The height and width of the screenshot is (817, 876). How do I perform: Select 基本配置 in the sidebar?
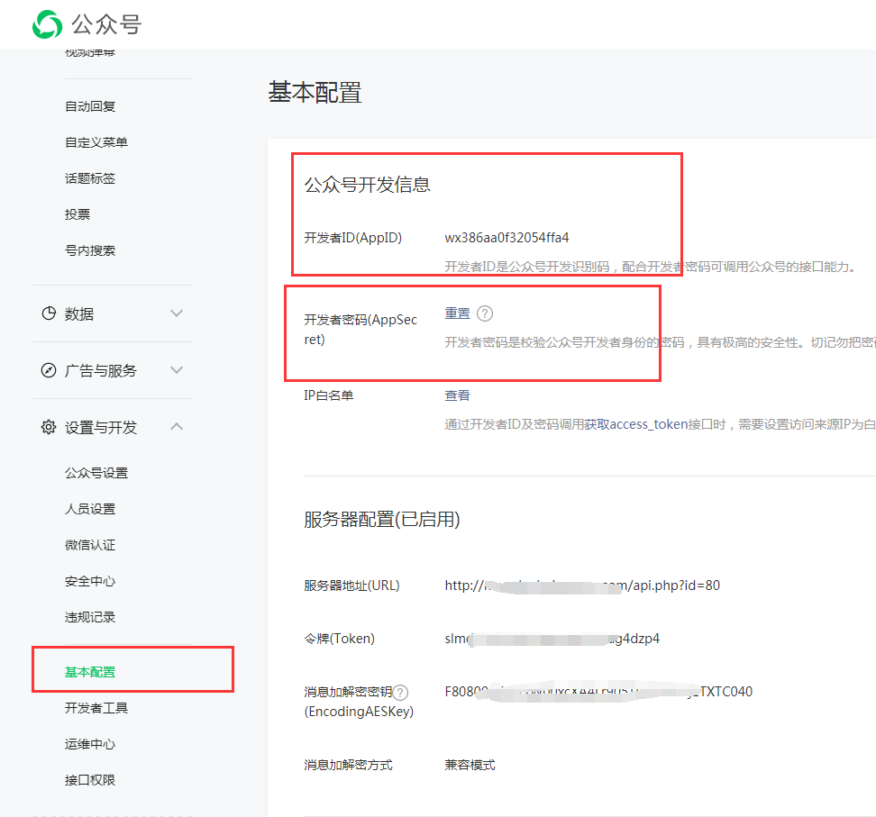tap(90, 672)
